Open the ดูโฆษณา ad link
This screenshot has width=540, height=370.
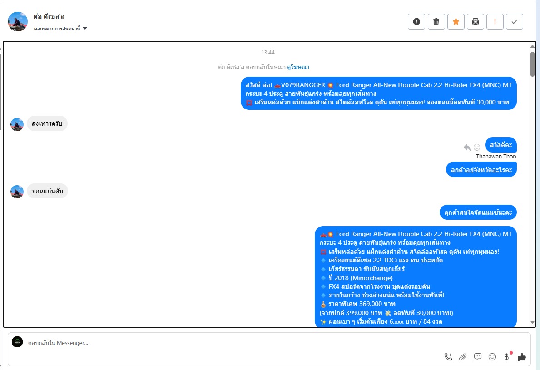pyautogui.click(x=298, y=67)
